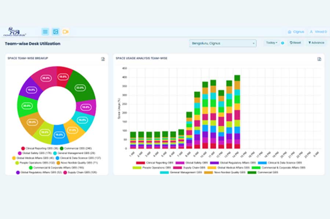Expand the Today date range dropdown
330x219 pixels.
[272, 43]
